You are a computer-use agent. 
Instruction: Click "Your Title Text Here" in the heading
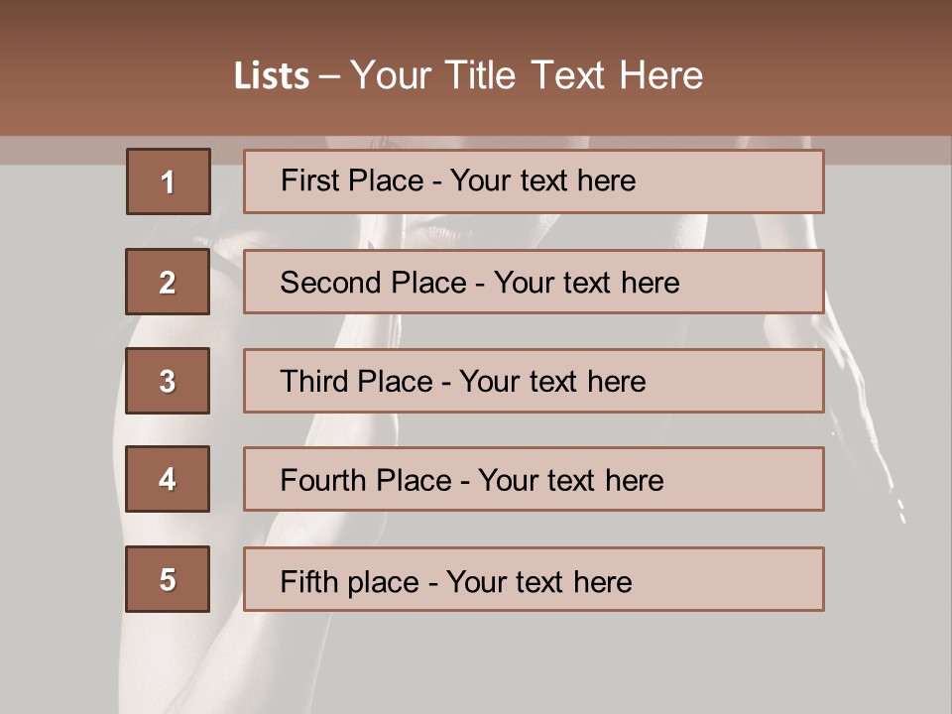[x=527, y=76]
